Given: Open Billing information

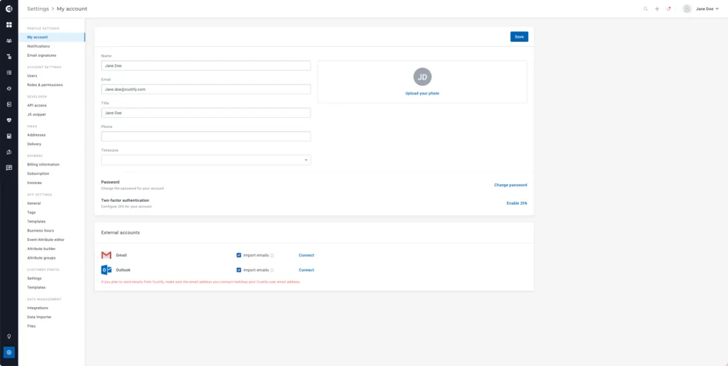Looking at the screenshot, I should point(43,164).
